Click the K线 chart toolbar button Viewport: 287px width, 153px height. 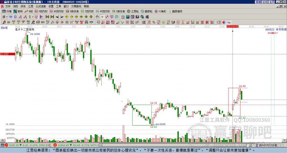29,11
